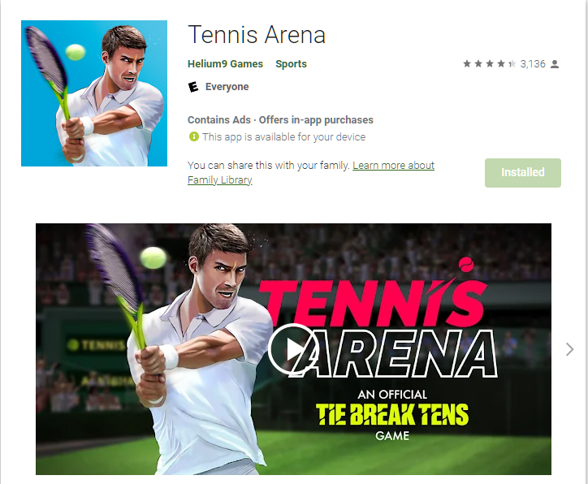The height and width of the screenshot is (484, 588).
Task: Click the Everyone content rating label
Action: (227, 87)
